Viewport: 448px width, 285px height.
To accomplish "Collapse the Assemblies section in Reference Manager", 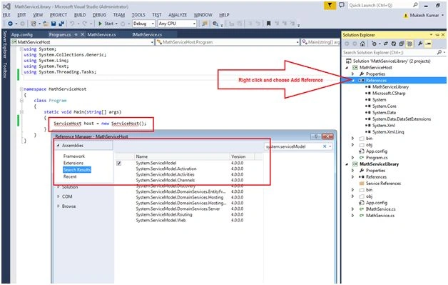I will [x=58, y=146].
